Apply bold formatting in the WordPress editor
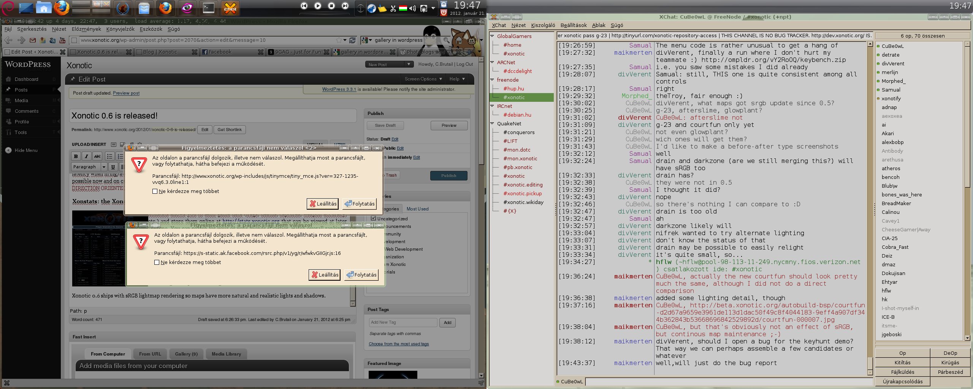The height and width of the screenshot is (389, 973). click(76, 156)
